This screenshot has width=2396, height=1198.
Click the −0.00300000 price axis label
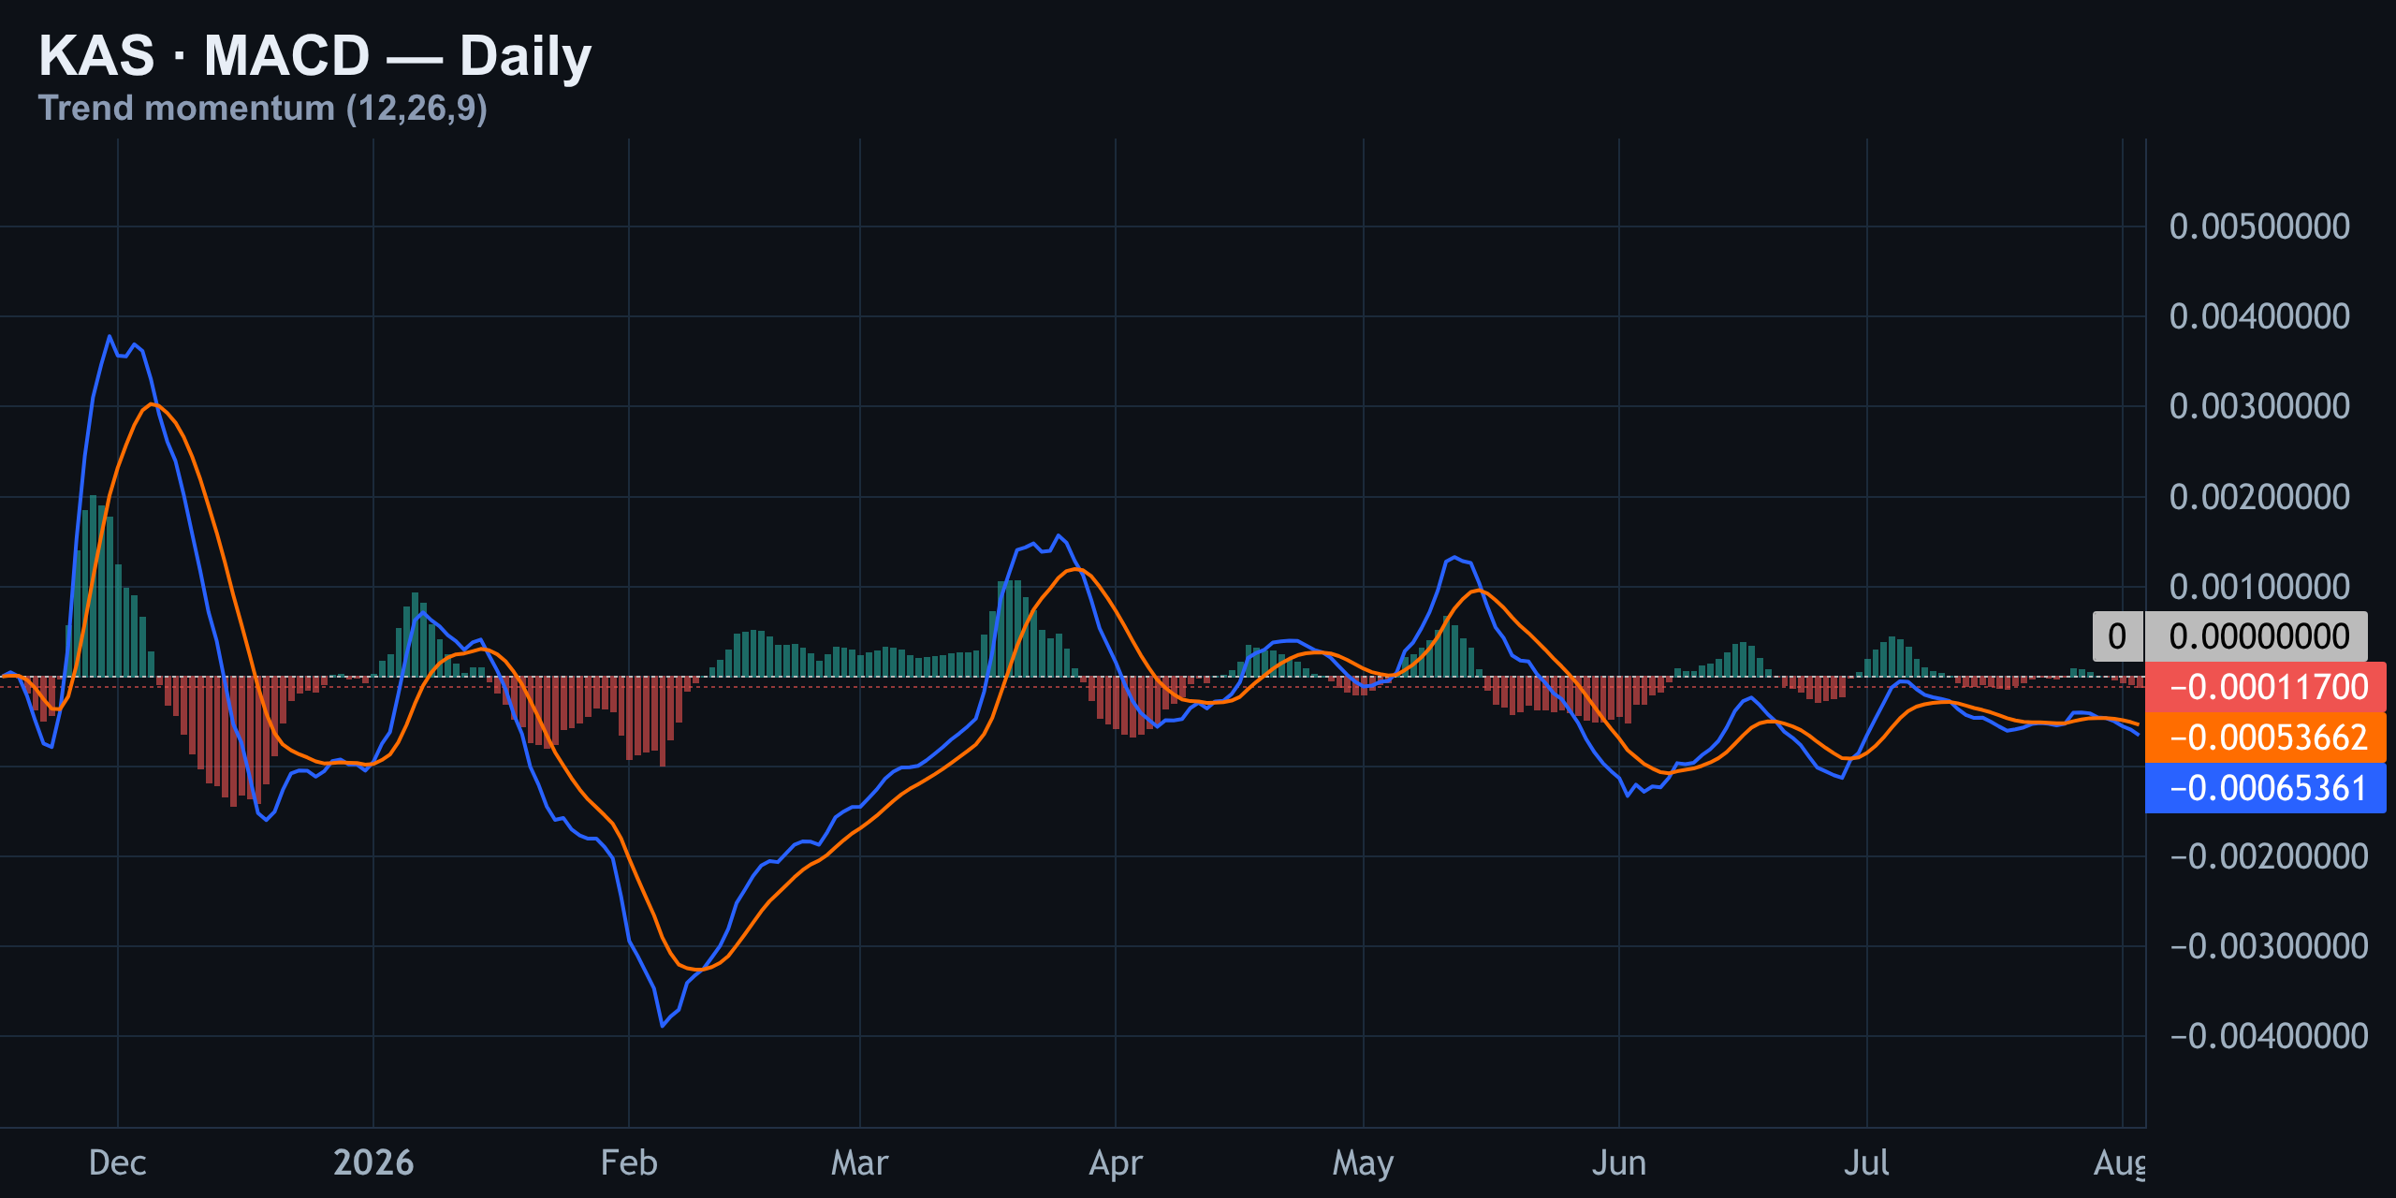(x=2269, y=946)
